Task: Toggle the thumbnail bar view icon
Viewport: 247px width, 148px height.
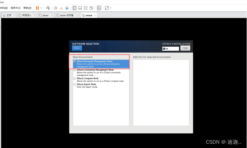Action: coord(80,8)
